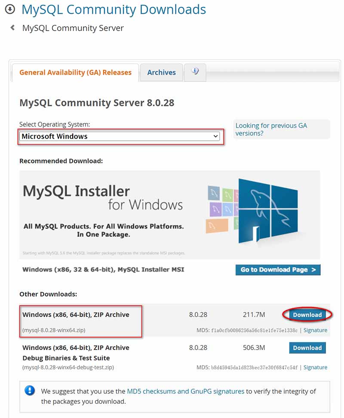
Task: Open the MD5 checksums and GnuPG signatures link
Action: pos(185,391)
